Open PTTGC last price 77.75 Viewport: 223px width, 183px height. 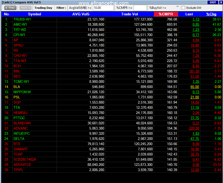[x=195, y=118]
